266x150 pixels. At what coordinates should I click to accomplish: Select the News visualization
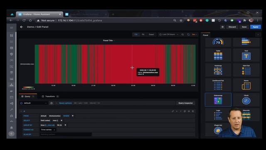click(246, 85)
